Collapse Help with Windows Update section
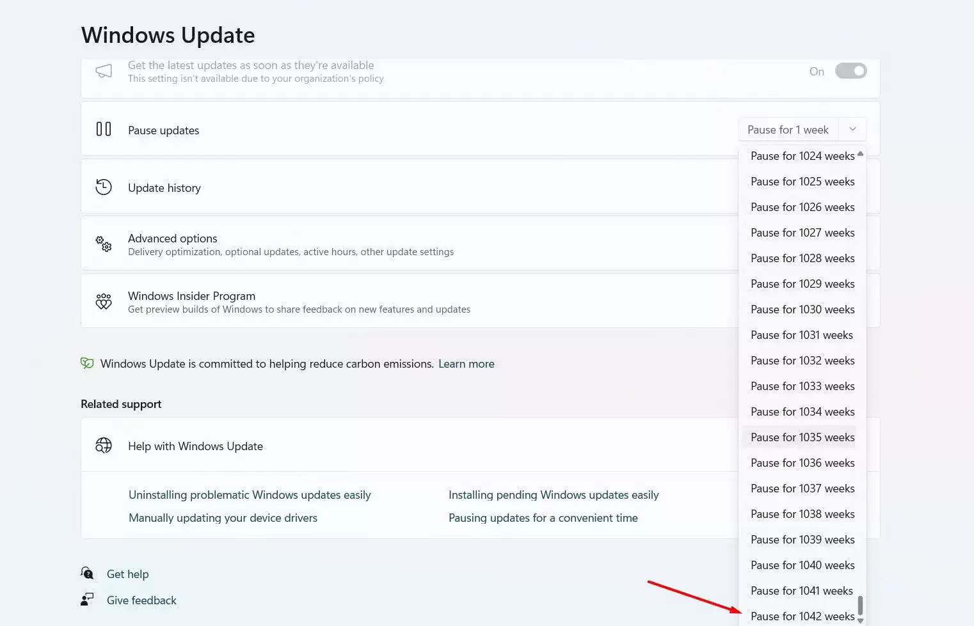The width and height of the screenshot is (974, 626). point(410,445)
